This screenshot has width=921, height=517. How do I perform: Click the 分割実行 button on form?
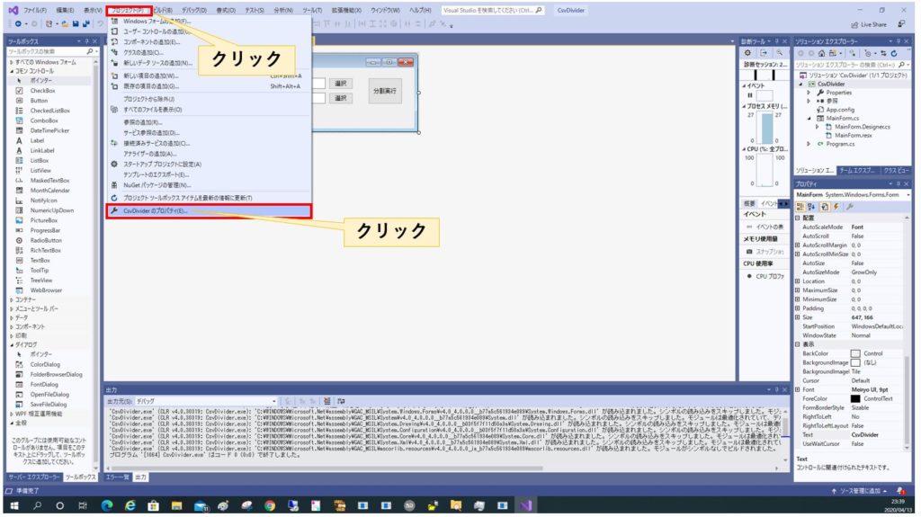385,91
